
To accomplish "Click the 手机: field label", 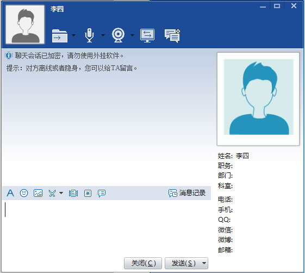I will 225,209.
